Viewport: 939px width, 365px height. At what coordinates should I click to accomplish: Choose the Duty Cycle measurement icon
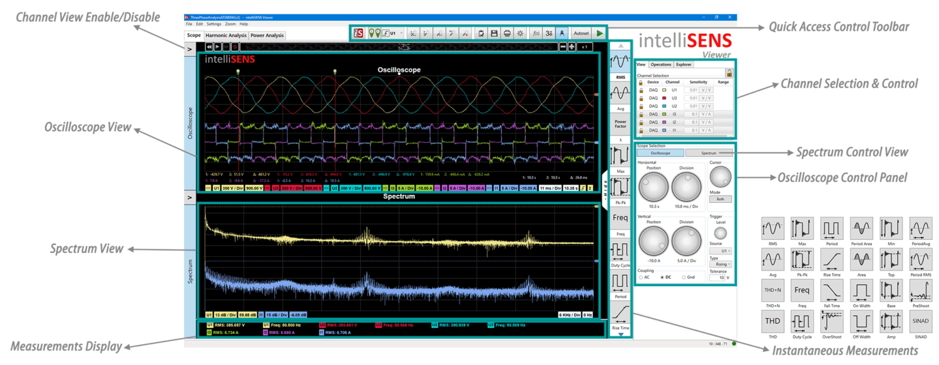(803, 321)
